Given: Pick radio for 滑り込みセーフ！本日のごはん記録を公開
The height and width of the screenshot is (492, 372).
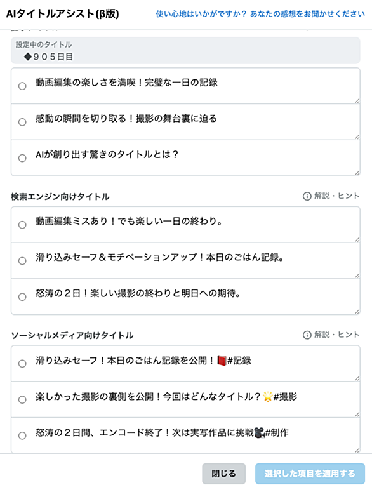Looking at the screenshot, I should click(22, 364).
